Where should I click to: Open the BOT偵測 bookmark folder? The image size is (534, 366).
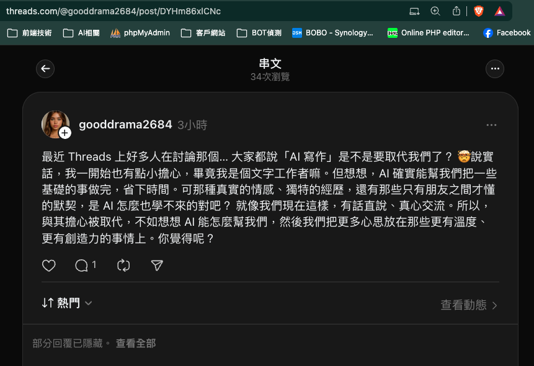tap(259, 33)
